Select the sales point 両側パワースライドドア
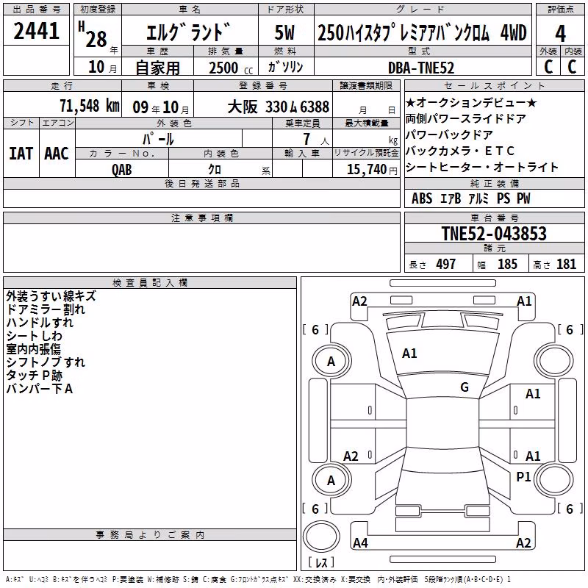The height and width of the screenshot is (588, 588). [466, 118]
